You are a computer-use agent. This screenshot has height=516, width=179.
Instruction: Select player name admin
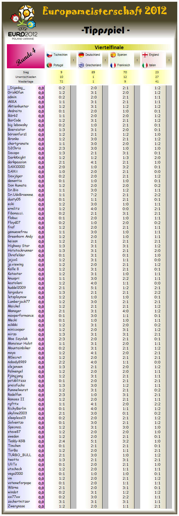pos(12,97)
